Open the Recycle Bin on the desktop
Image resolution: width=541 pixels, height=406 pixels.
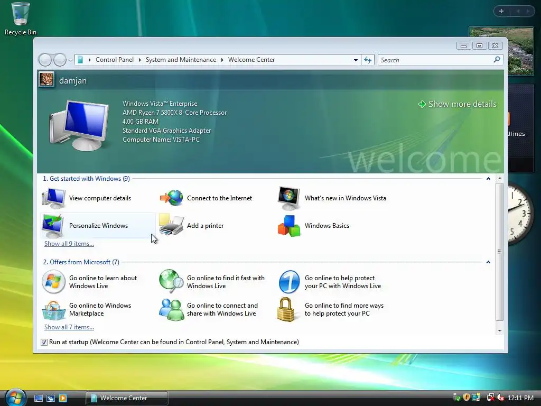coord(20,19)
